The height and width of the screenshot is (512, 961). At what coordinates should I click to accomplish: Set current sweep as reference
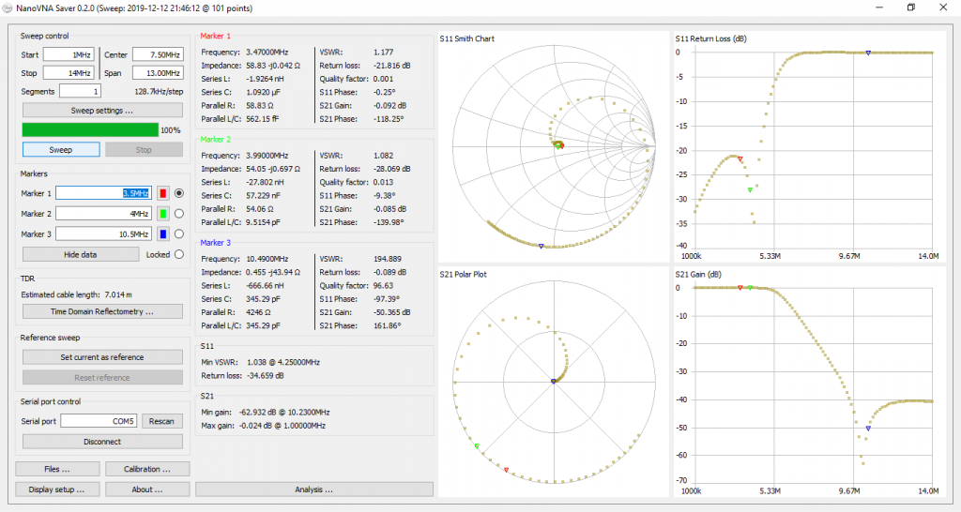pos(102,357)
